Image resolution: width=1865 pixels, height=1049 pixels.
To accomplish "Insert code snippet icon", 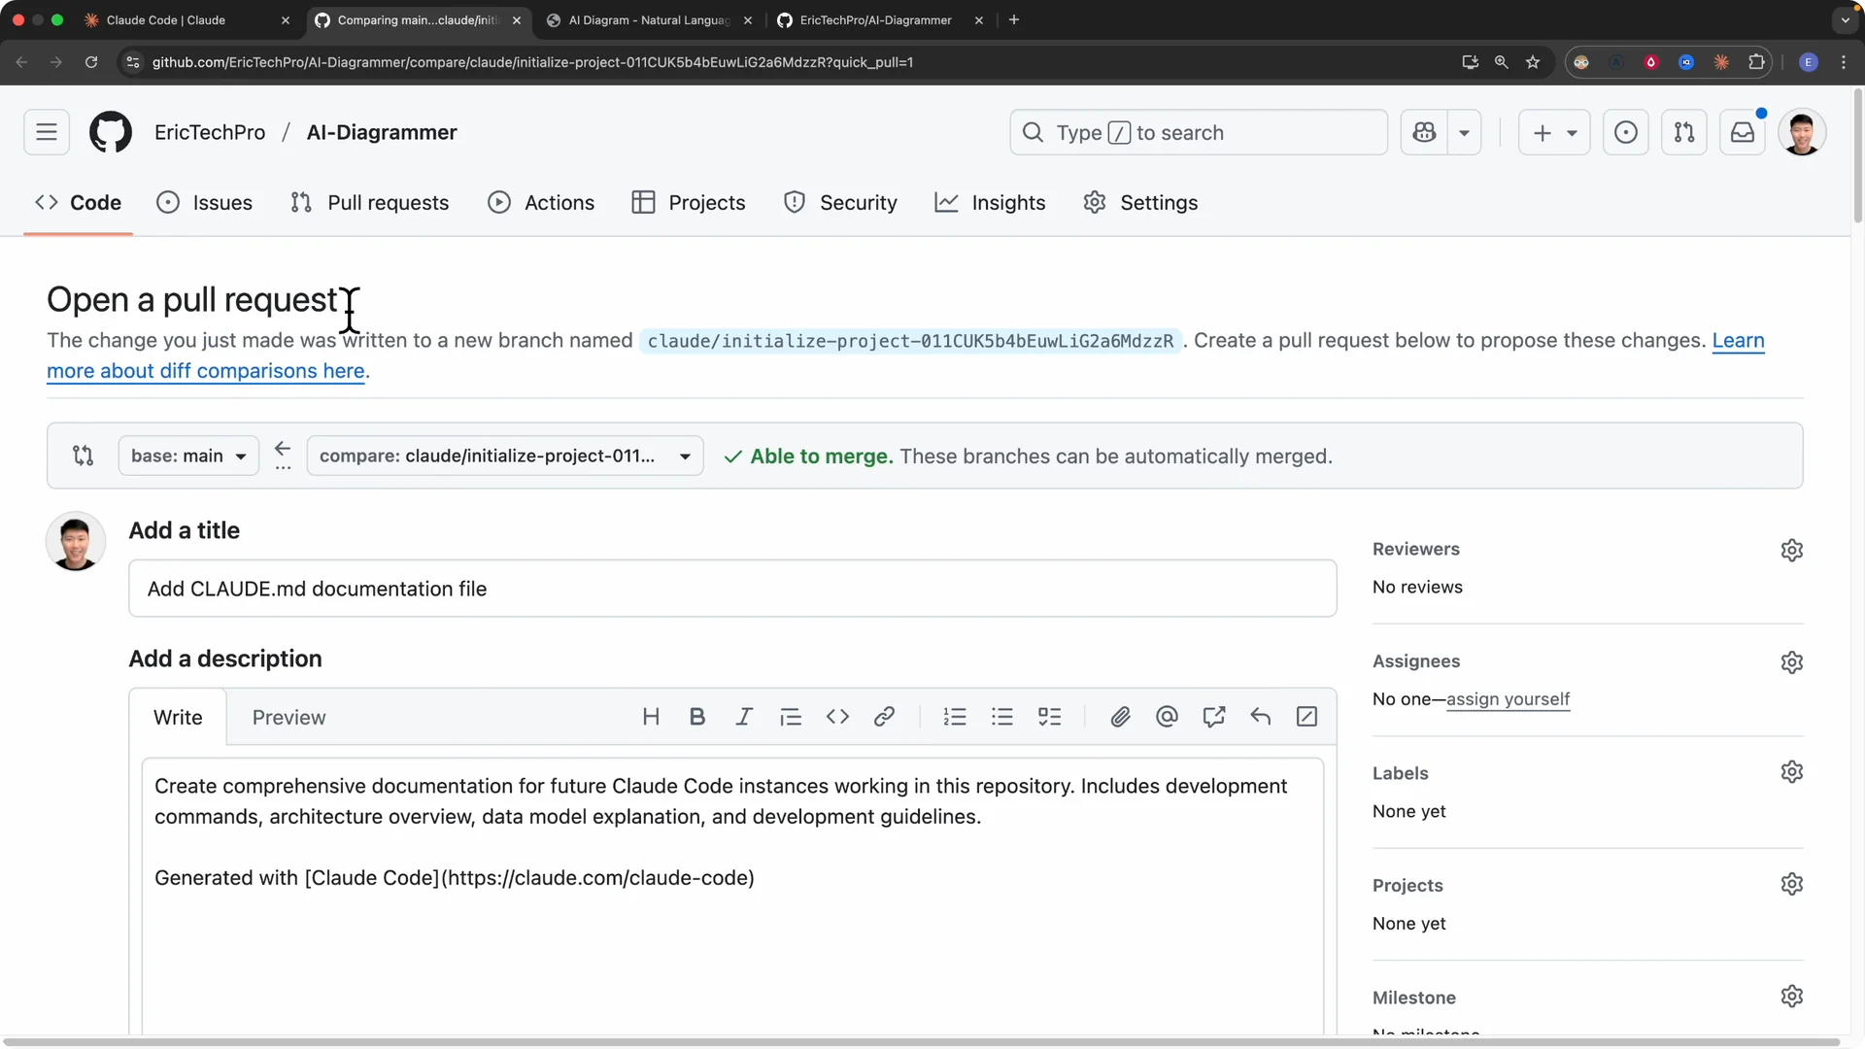I will tap(837, 717).
